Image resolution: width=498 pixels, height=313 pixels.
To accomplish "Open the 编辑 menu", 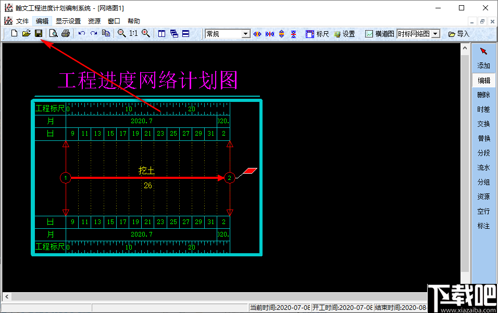I will (42, 21).
